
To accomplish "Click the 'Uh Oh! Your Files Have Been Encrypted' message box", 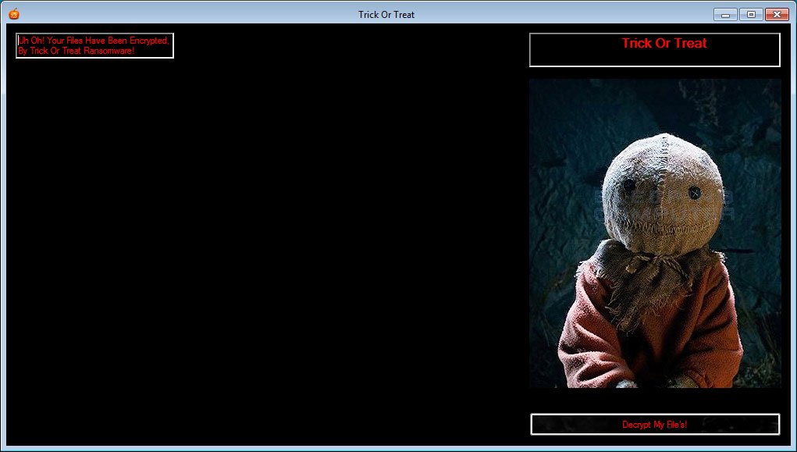I will [94, 46].
